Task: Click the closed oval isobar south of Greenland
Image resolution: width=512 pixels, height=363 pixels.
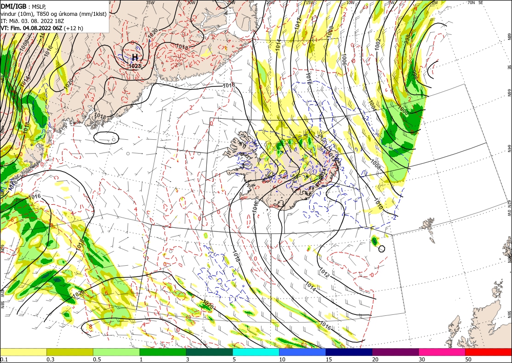Action: pos(106,137)
